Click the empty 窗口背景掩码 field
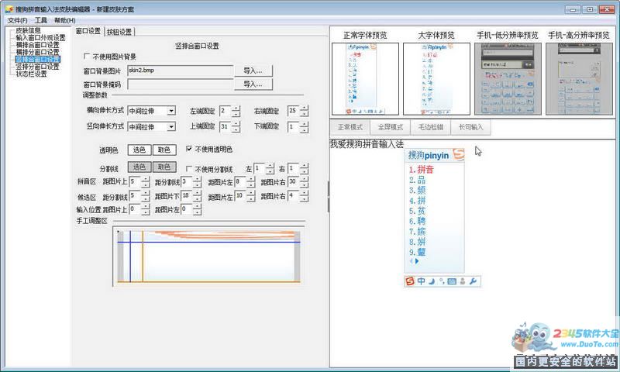This screenshot has width=620, height=372. [181, 84]
